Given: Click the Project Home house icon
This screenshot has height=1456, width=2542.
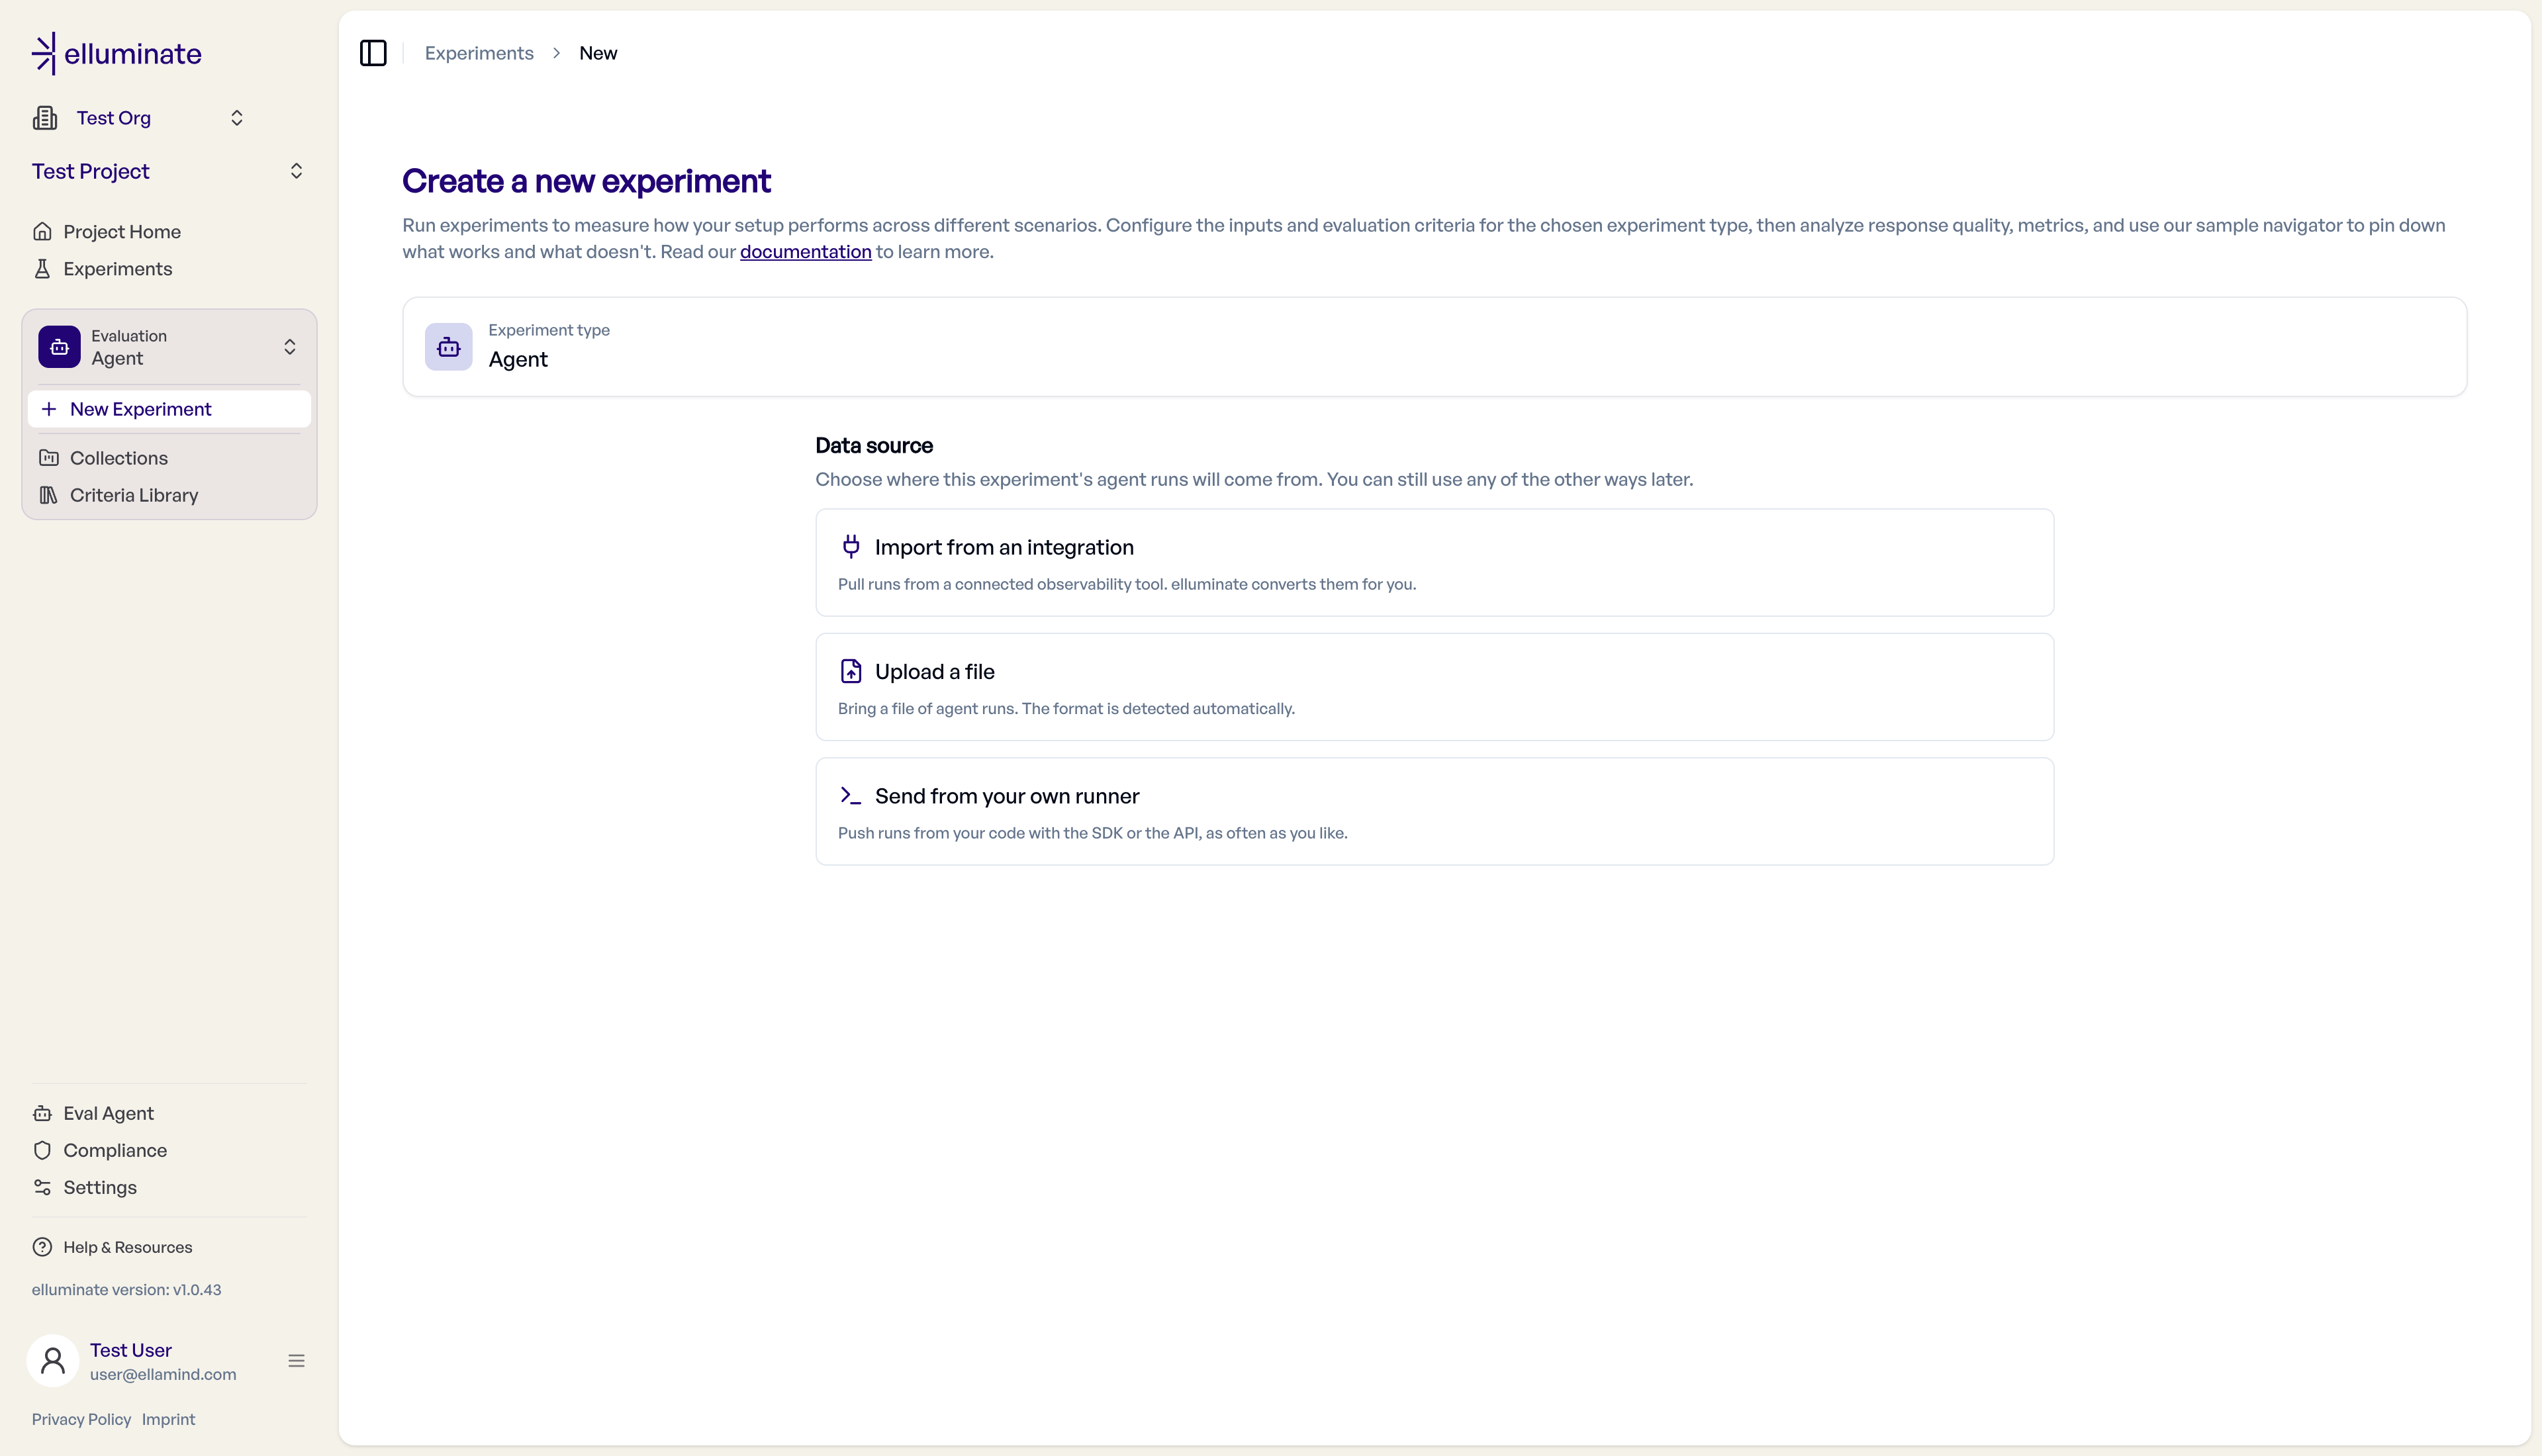Looking at the screenshot, I should (42, 232).
